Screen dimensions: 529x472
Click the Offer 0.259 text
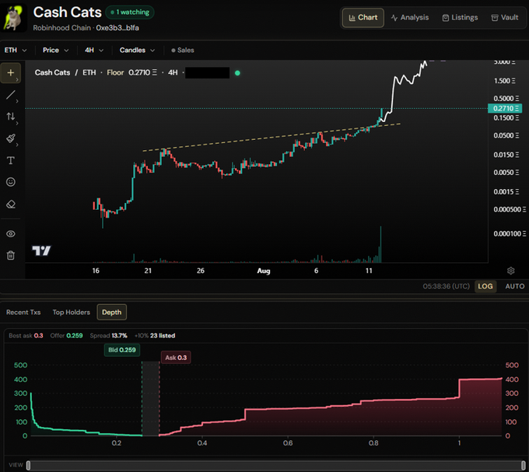[66, 335]
